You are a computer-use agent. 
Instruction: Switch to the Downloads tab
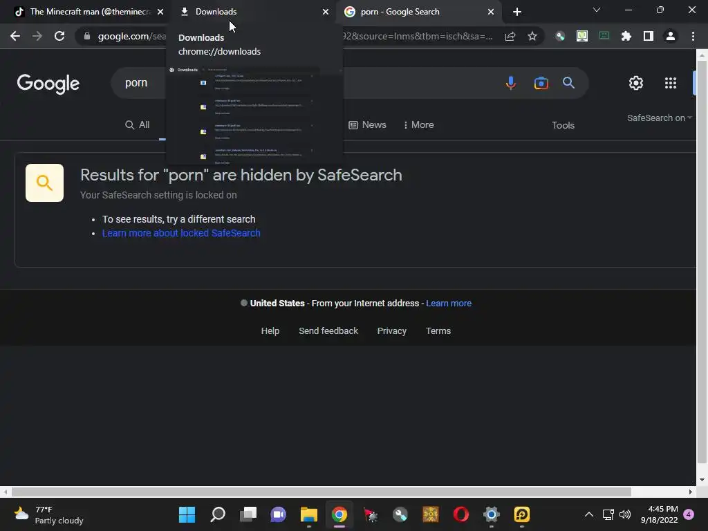click(x=253, y=12)
